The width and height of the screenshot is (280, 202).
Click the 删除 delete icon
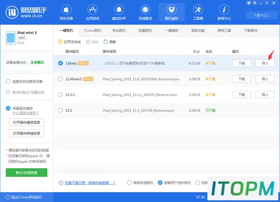point(88,42)
